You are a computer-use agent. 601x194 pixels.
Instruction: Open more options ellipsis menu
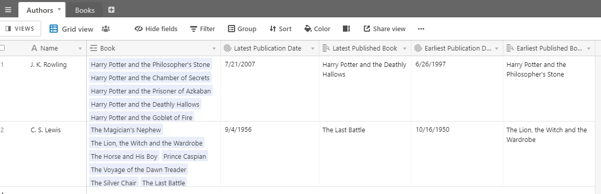tap(421, 29)
